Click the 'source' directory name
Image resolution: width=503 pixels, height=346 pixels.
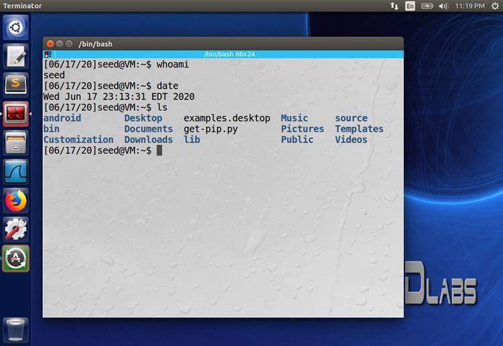pos(351,118)
